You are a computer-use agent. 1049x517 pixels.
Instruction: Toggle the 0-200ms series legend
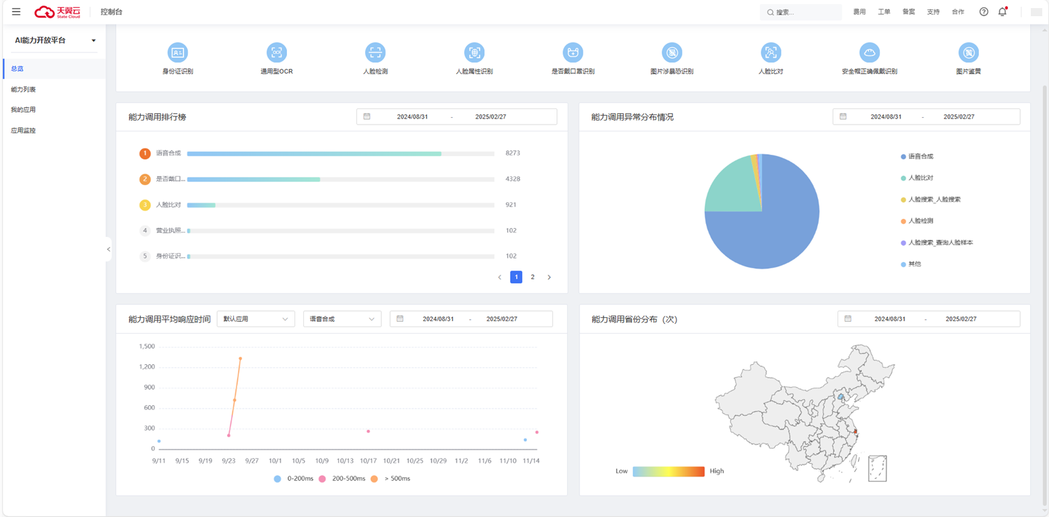[x=294, y=479]
